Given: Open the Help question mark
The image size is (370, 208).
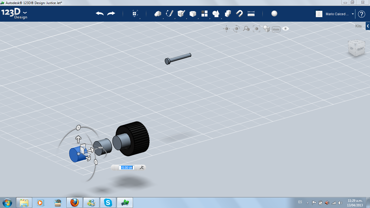Looking at the screenshot, I should pyautogui.click(x=362, y=14).
